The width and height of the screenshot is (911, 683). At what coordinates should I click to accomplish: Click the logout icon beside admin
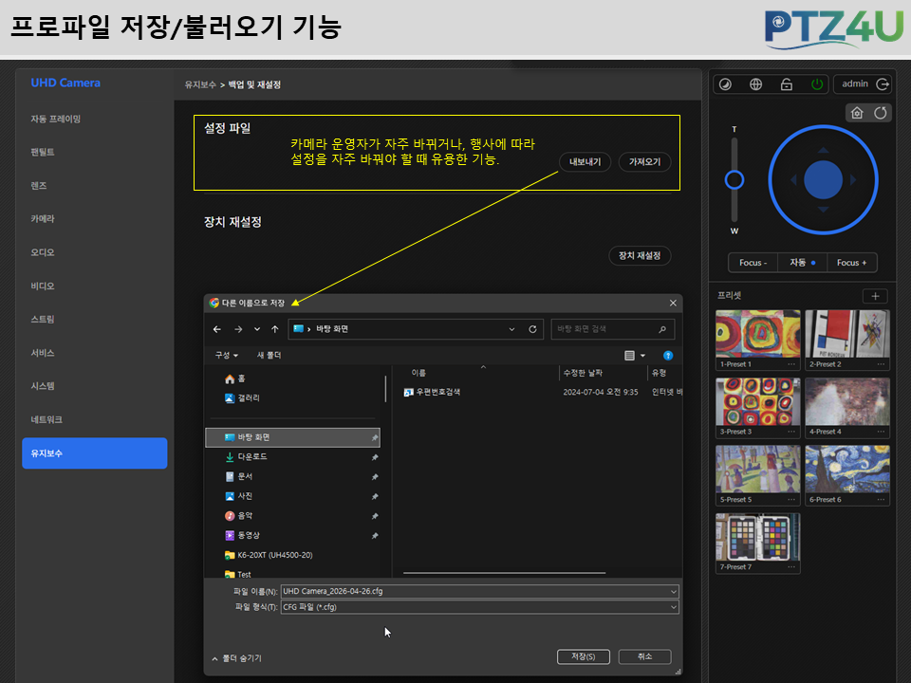[x=883, y=84]
